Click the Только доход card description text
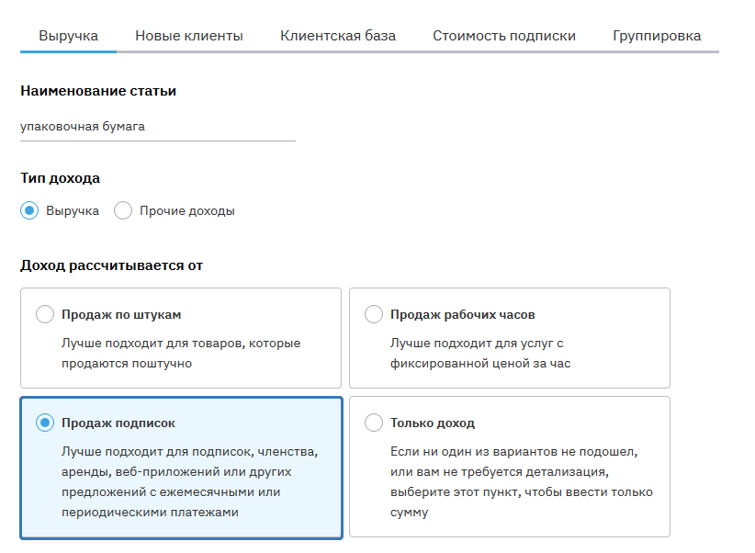The height and width of the screenshot is (553, 755). (x=521, y=481)
